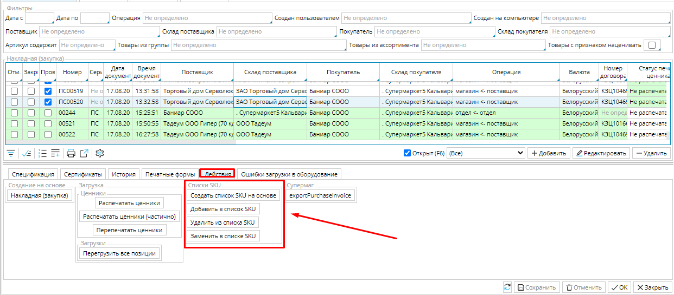Click the Распечатать ценники button
The width and height of the screenshot is (674, 295).
coord(129,203)
